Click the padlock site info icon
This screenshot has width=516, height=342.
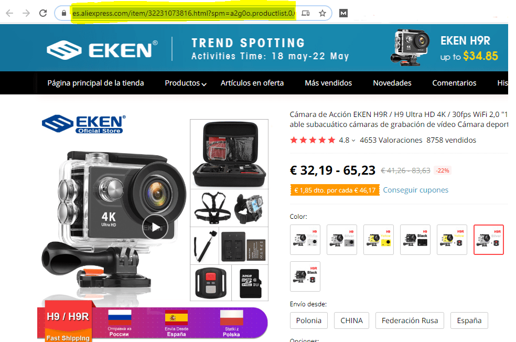tap(64, 13)
